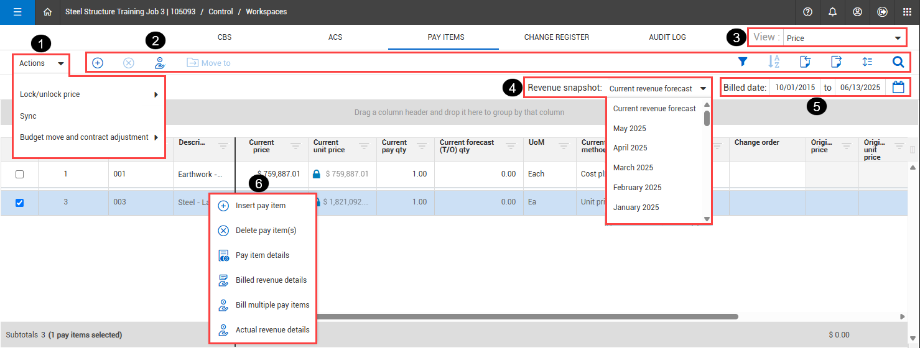Check the checkbox for pay item row 1
Viewport: 920px width, 348px height.
pos(19,175)
